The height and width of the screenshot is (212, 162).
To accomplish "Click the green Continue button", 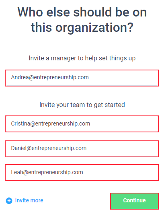I will pos(134,201).
